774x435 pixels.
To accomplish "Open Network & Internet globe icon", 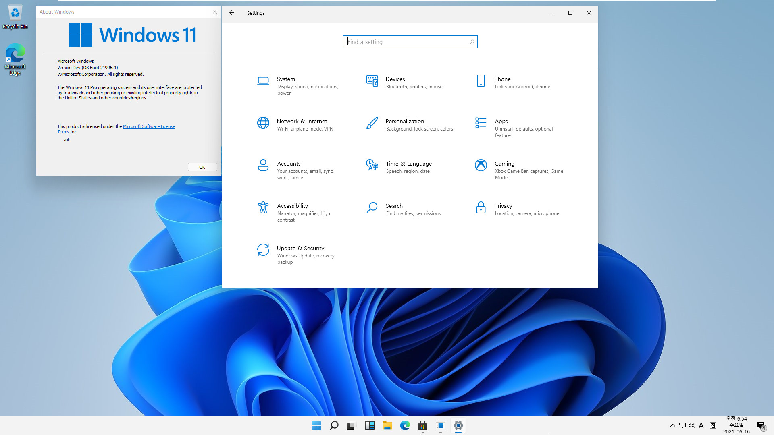I will click(263, 123).
